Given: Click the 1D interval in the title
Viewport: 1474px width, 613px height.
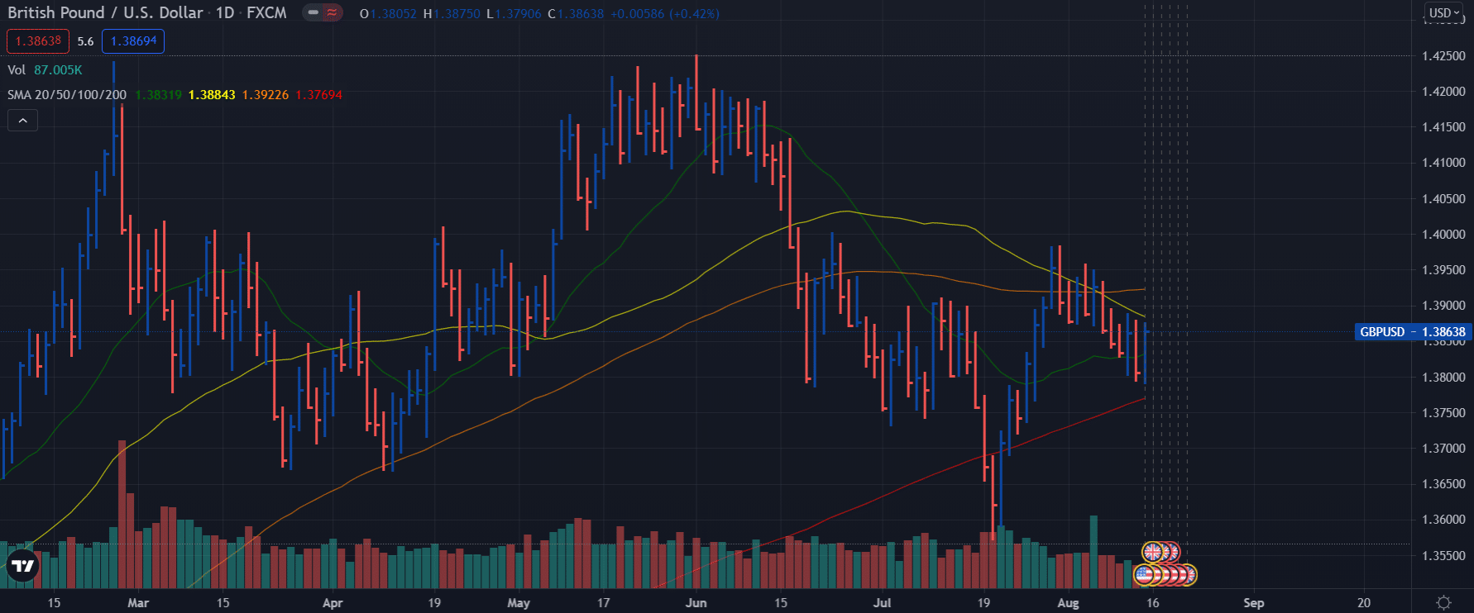Looking at the screenshot, I should 225,13.
